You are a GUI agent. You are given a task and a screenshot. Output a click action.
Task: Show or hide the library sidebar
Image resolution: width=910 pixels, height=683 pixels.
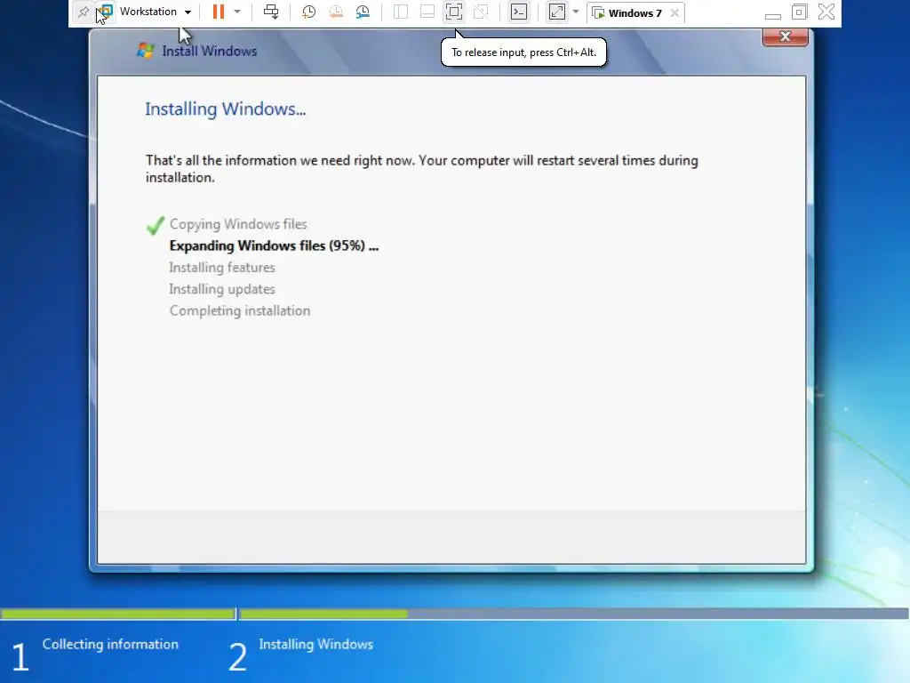click(401, 12)
